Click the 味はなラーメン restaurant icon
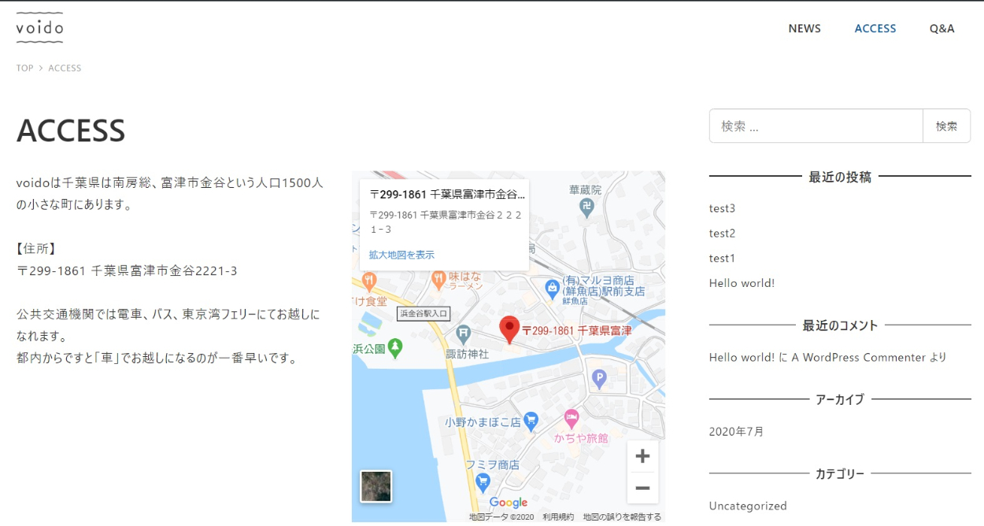Viewport: 984px width, 526px height. tap(439, 278)
